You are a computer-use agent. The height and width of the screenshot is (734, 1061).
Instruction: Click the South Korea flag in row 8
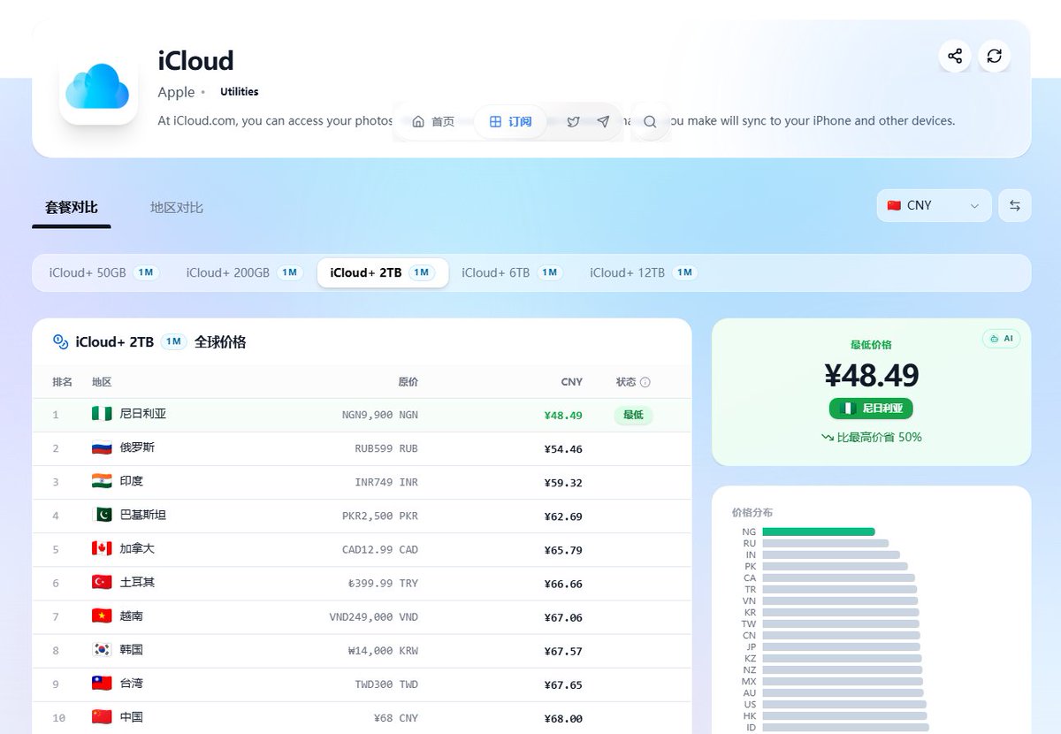point(102,650)
